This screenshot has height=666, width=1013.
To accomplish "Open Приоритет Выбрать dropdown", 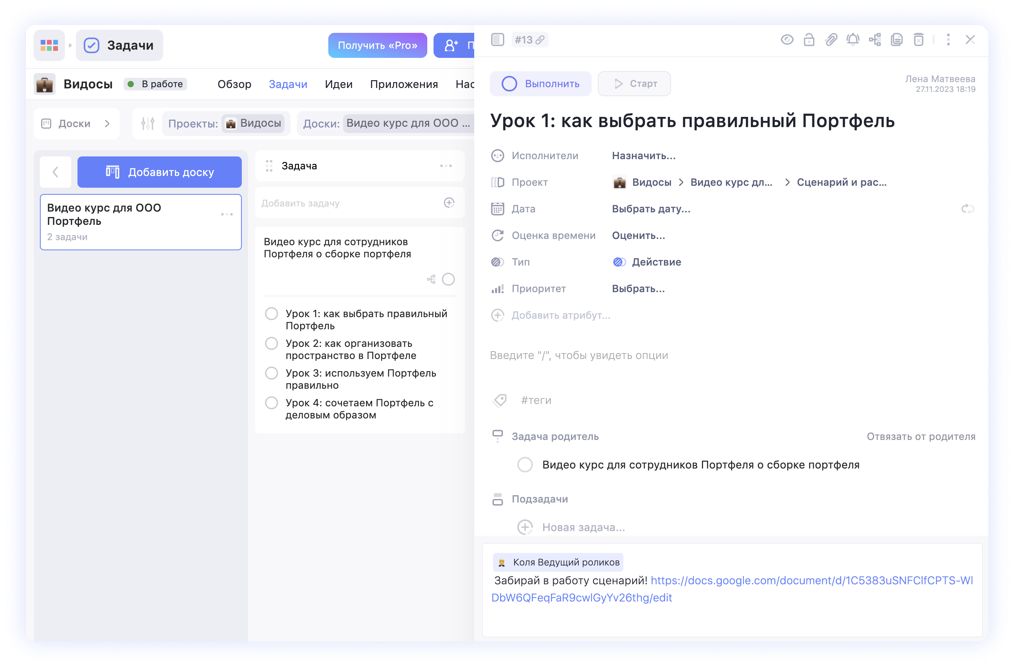I will [x=638, y=289].
